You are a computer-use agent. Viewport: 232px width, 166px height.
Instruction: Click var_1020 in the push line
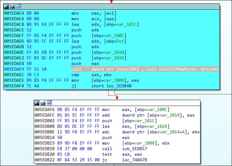[114, 52]
